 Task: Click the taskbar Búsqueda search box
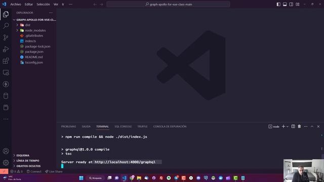point(95,178)
